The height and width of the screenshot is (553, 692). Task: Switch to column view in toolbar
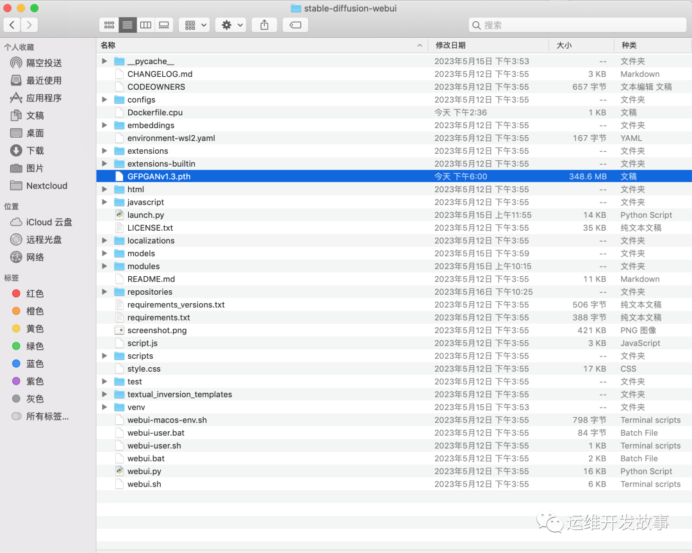[145, 25]
